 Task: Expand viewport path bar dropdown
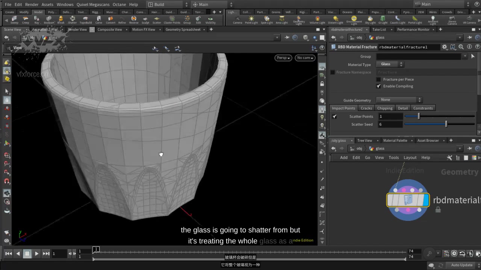(x=277, y=37)
